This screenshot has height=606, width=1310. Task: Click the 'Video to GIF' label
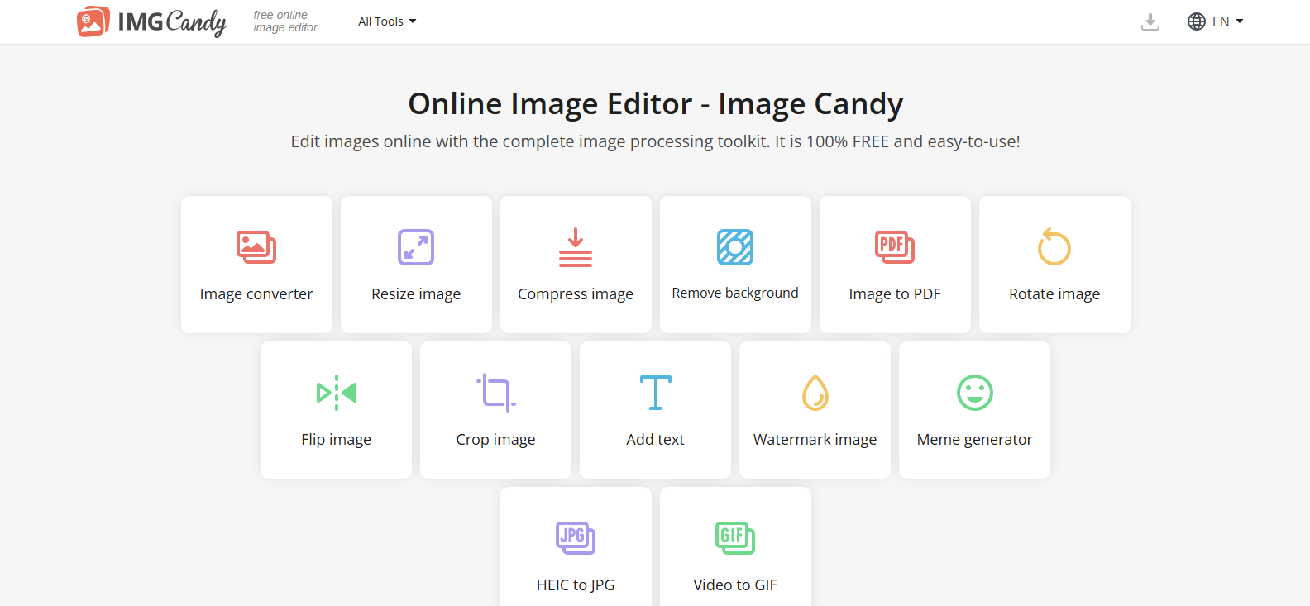click(x=735, y=585)
